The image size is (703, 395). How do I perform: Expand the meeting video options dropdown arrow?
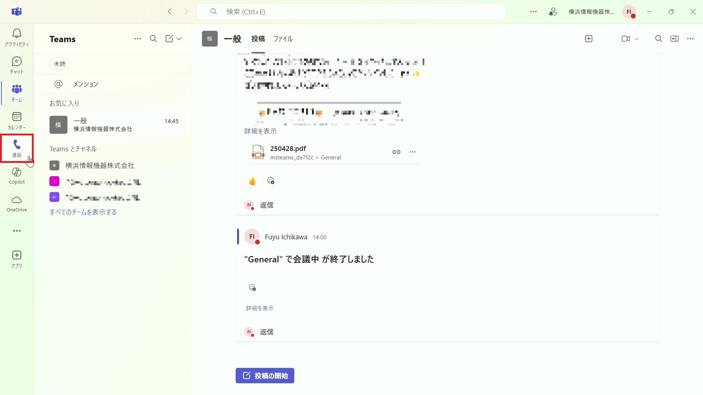[637, 39]
